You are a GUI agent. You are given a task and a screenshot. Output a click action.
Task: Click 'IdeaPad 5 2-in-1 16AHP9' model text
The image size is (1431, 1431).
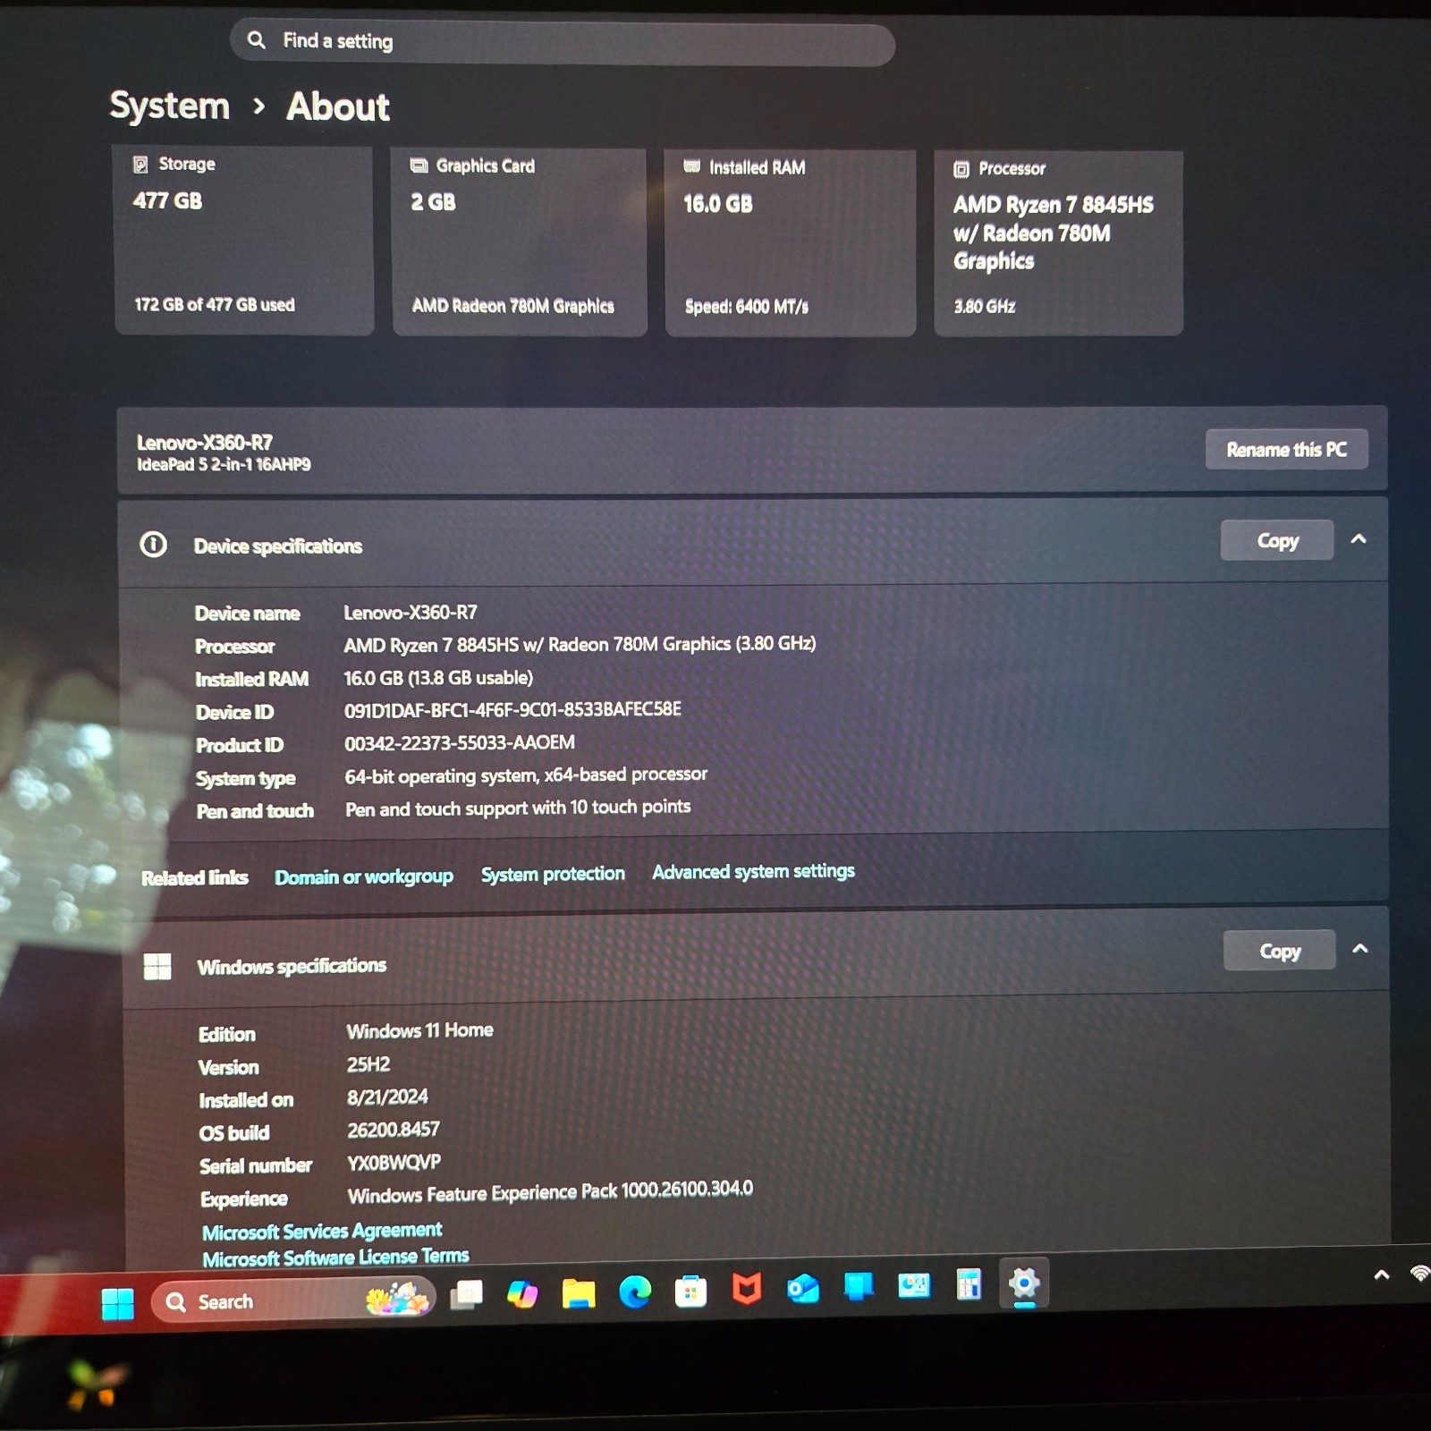pos(224,464)
